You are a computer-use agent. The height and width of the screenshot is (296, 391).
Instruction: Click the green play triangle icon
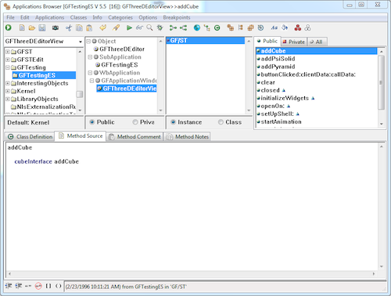coord(129,27)
